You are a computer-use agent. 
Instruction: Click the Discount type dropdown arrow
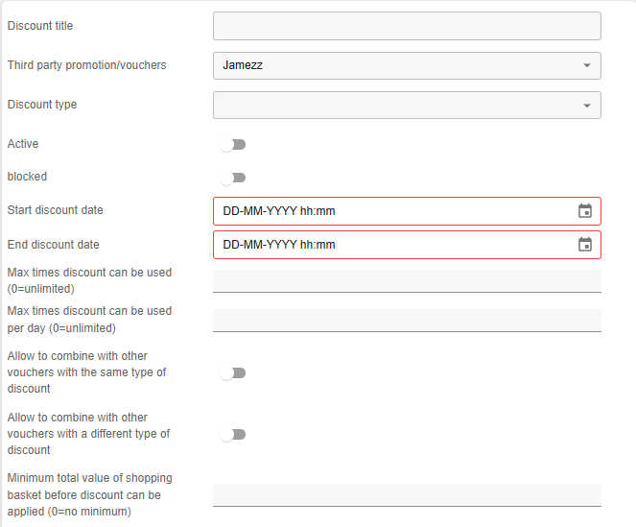tap(586, 106)
